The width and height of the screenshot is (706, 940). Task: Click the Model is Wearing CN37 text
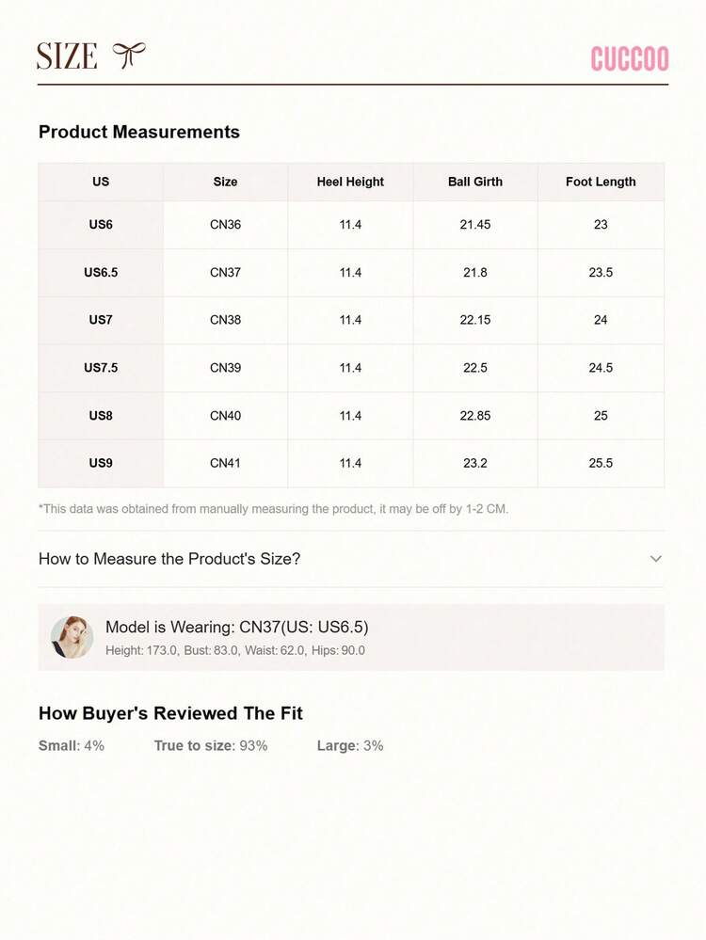(x=236, y=628)
